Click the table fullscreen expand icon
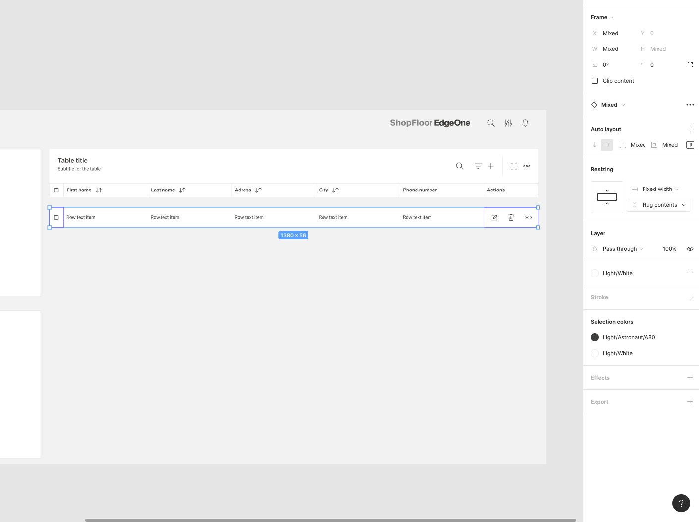This screenshot has width=699, height=522. point(514,166)
